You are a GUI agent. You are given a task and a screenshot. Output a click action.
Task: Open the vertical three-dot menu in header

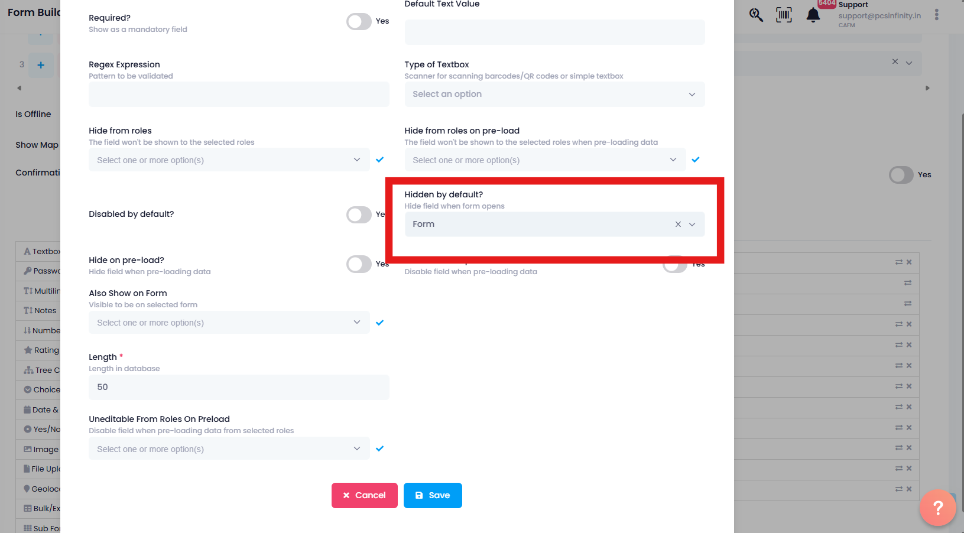[936, 15]
